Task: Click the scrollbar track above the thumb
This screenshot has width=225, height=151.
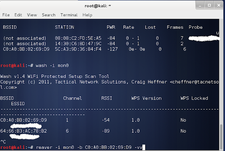Action: 221,72
